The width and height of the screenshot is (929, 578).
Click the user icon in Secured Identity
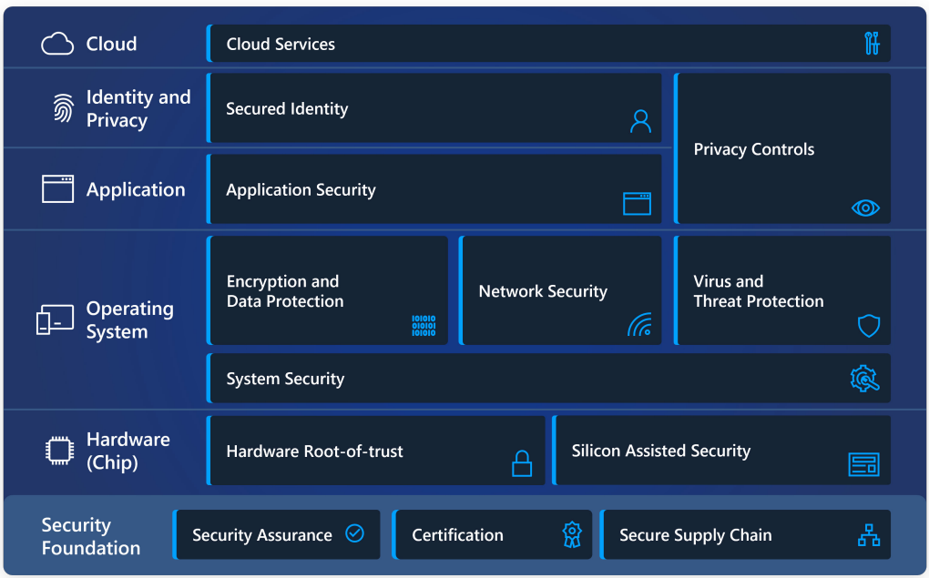(640, 121)
